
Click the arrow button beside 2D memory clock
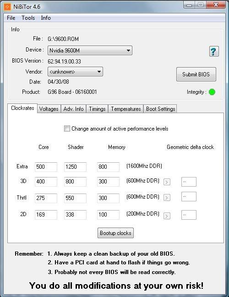tap(167, 216)
